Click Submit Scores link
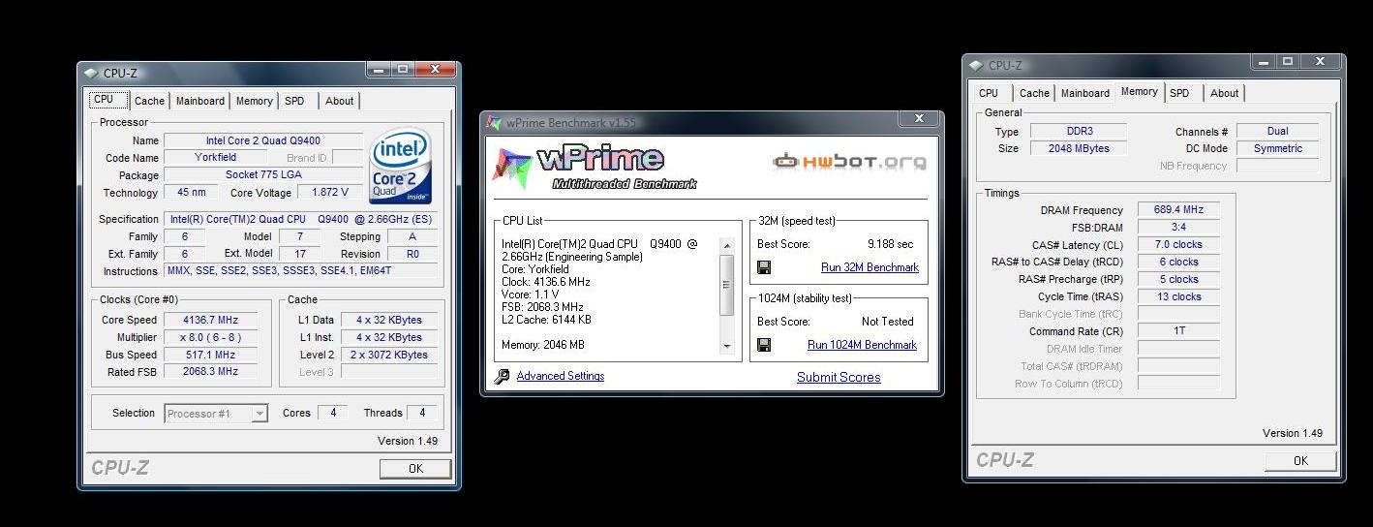1373x527 pixels. [839, 377]
